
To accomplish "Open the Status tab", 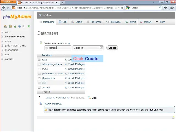I will (x=77, y=22).
